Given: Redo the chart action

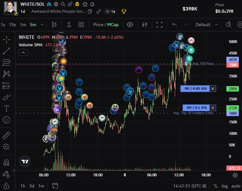Looking at the screenshot, I should 187,25.
